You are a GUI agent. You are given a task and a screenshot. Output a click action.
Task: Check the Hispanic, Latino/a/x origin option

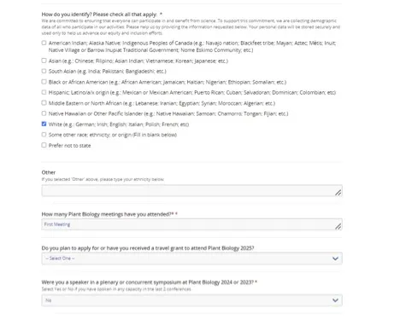tap(44, 92)
